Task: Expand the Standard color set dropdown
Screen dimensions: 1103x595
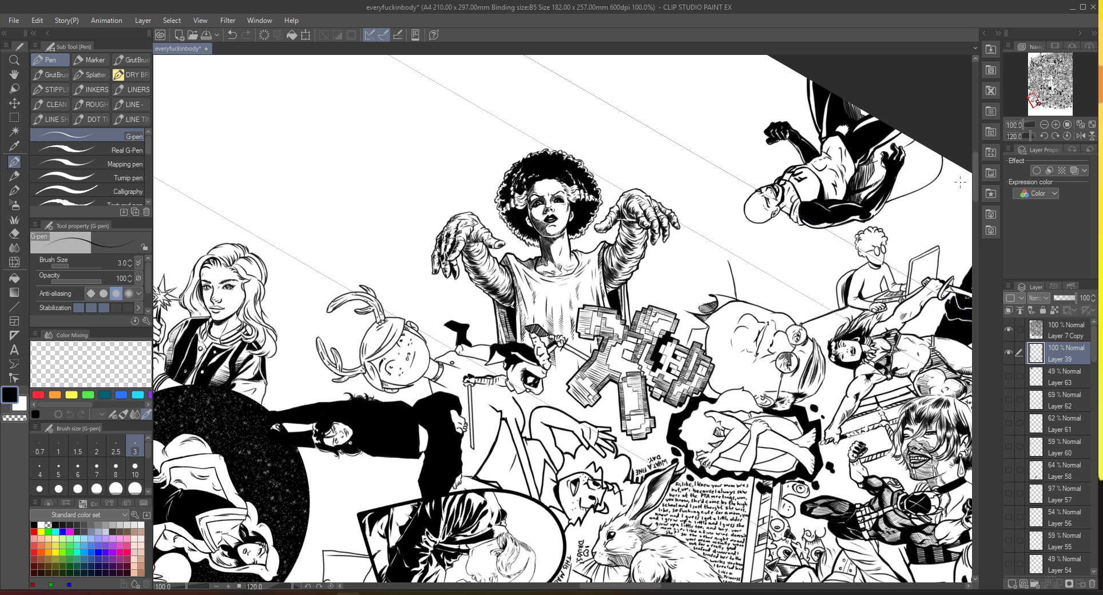Action: (x=80, y=515)
